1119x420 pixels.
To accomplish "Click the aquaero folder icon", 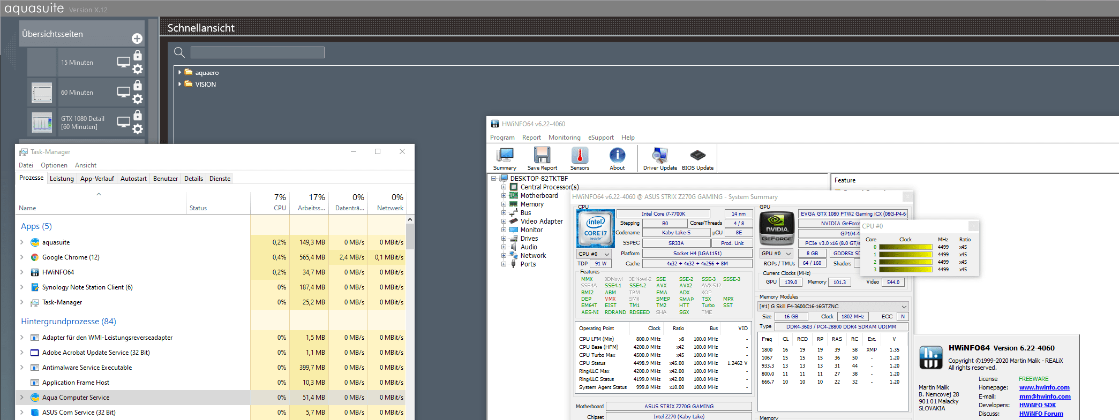I will (x=188, y=72).
